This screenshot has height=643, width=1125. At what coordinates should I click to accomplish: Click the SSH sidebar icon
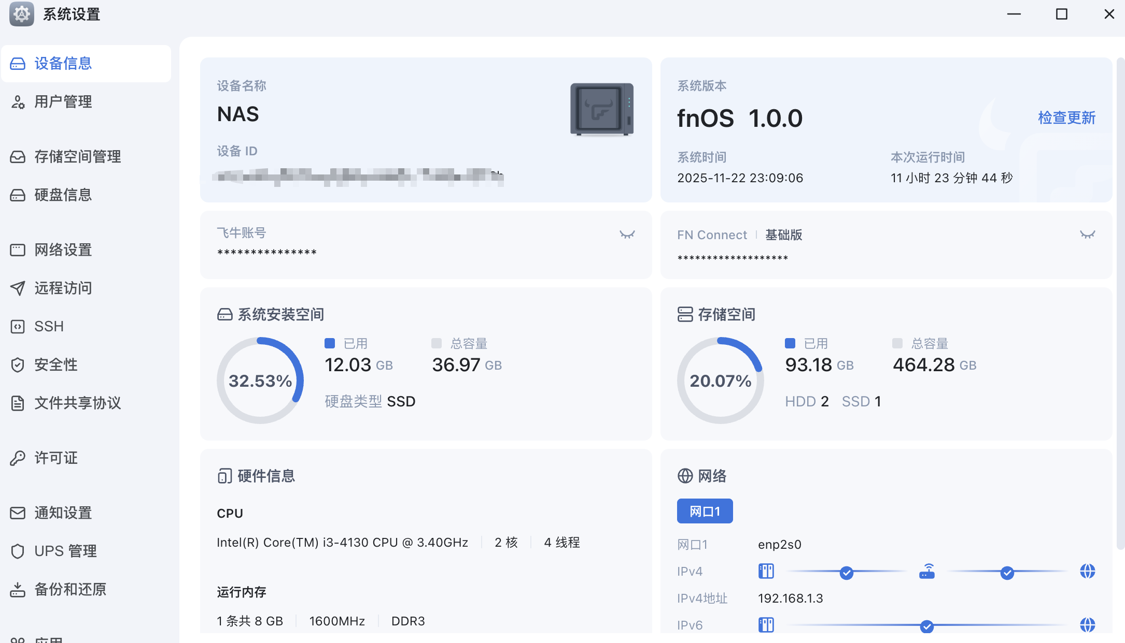(18, 327)
